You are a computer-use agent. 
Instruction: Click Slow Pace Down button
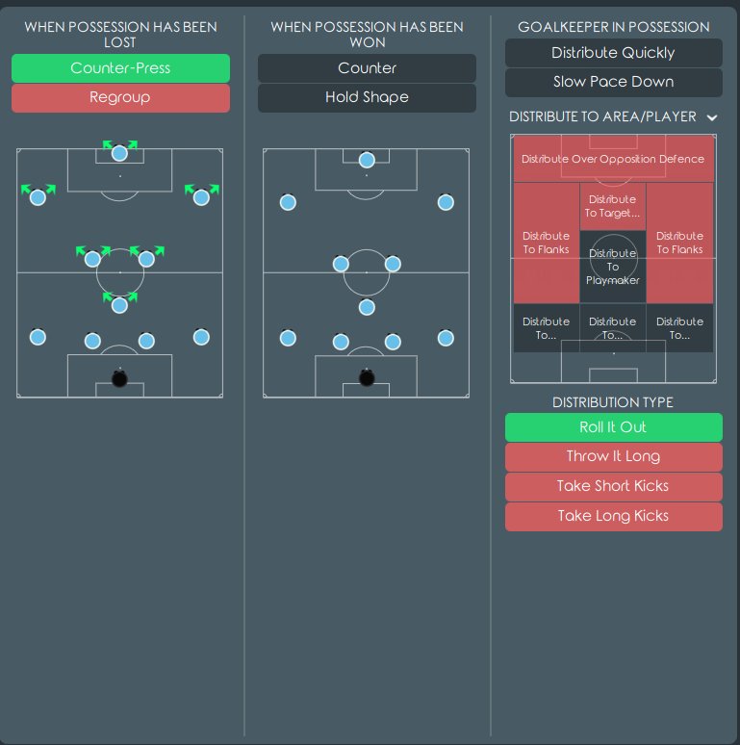(614, 82)
